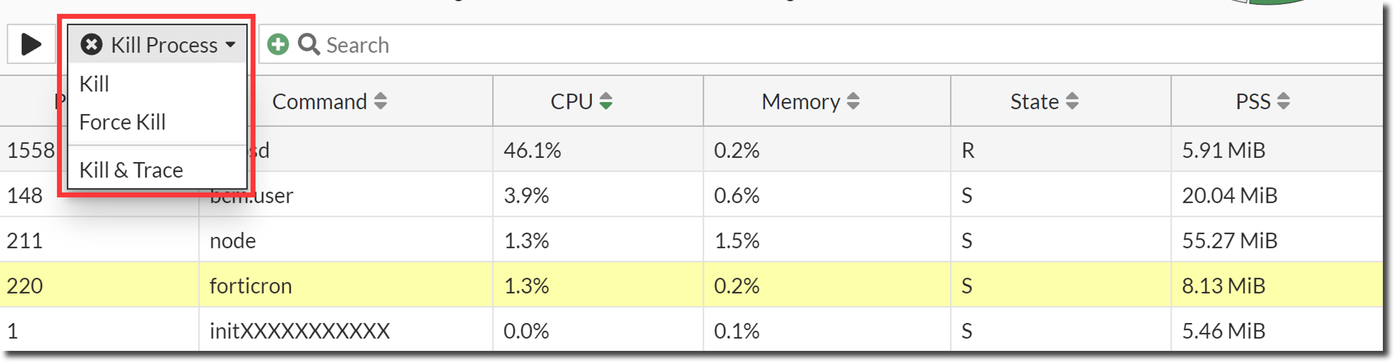The width and height of the screenshot is (1394, 362).
Task: Collapse the Kill Process dropdown arrow
Action: (x=231, y=45)
